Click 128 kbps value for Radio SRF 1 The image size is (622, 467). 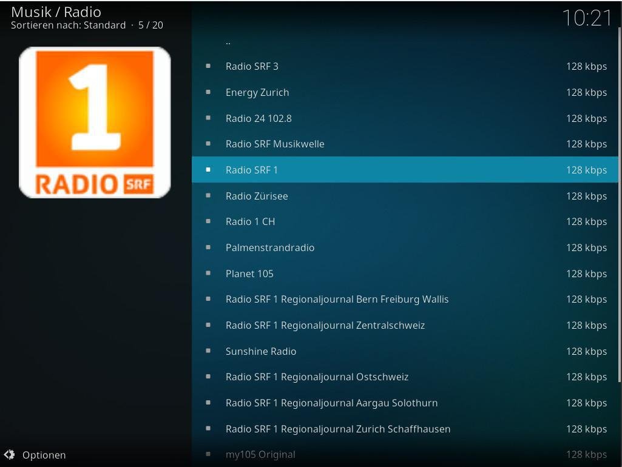586,170
